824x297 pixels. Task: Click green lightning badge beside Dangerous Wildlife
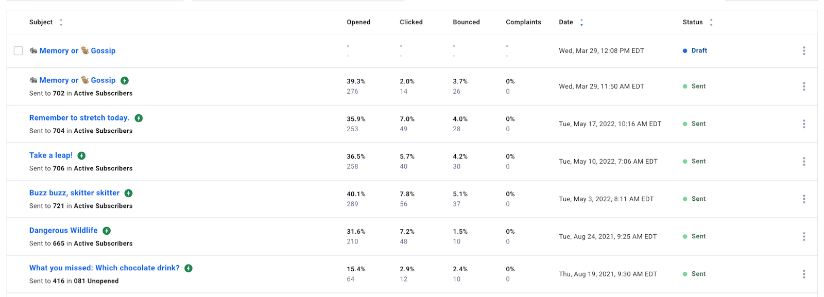tap(107, 231)
